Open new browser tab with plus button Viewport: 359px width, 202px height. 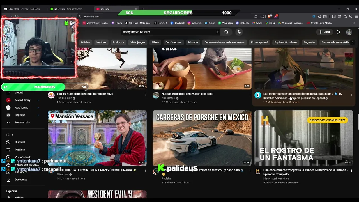[143, 9]
